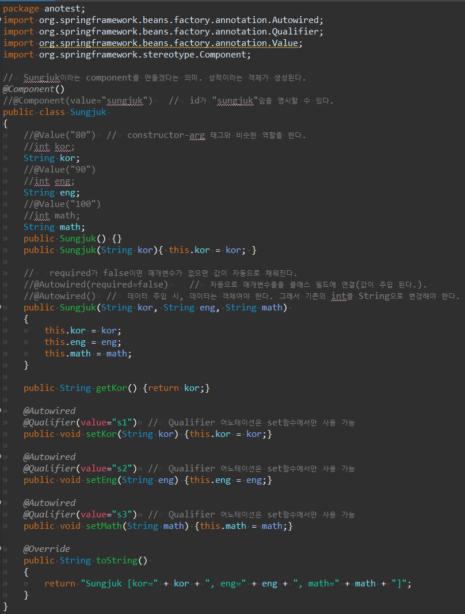Click the 'package anotest;' line
This screenshot has height=614, width=465.
[x=44, y=9]
